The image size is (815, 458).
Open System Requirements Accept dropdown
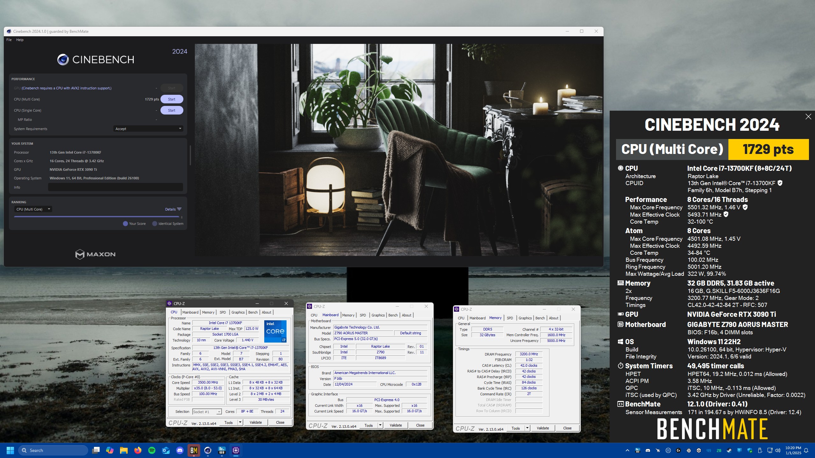[148, 129]
